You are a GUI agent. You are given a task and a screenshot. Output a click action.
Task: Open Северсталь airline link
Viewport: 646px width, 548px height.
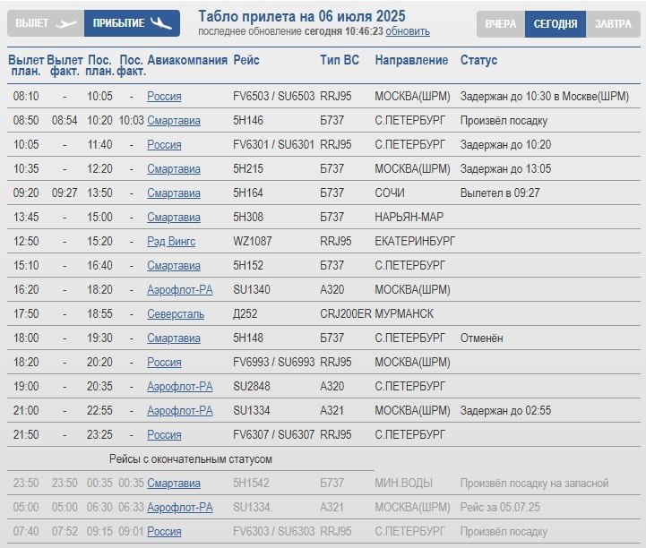pos(176,314)
